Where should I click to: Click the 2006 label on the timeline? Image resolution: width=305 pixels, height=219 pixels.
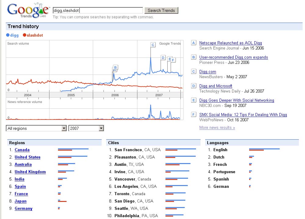[115, 95]
